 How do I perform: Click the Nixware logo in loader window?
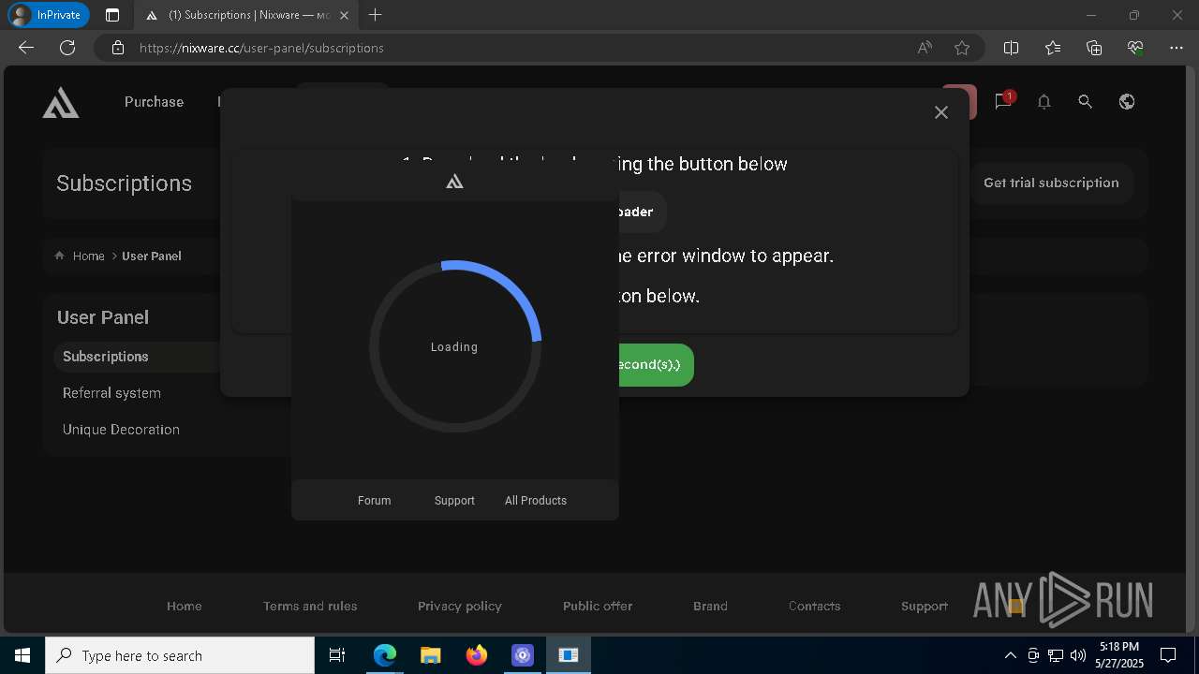pos(454,182)
